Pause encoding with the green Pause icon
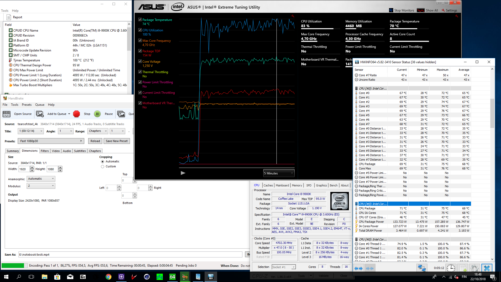Image resolution: width=501 pixels, height=282 pixels. (x=97, y=114)
